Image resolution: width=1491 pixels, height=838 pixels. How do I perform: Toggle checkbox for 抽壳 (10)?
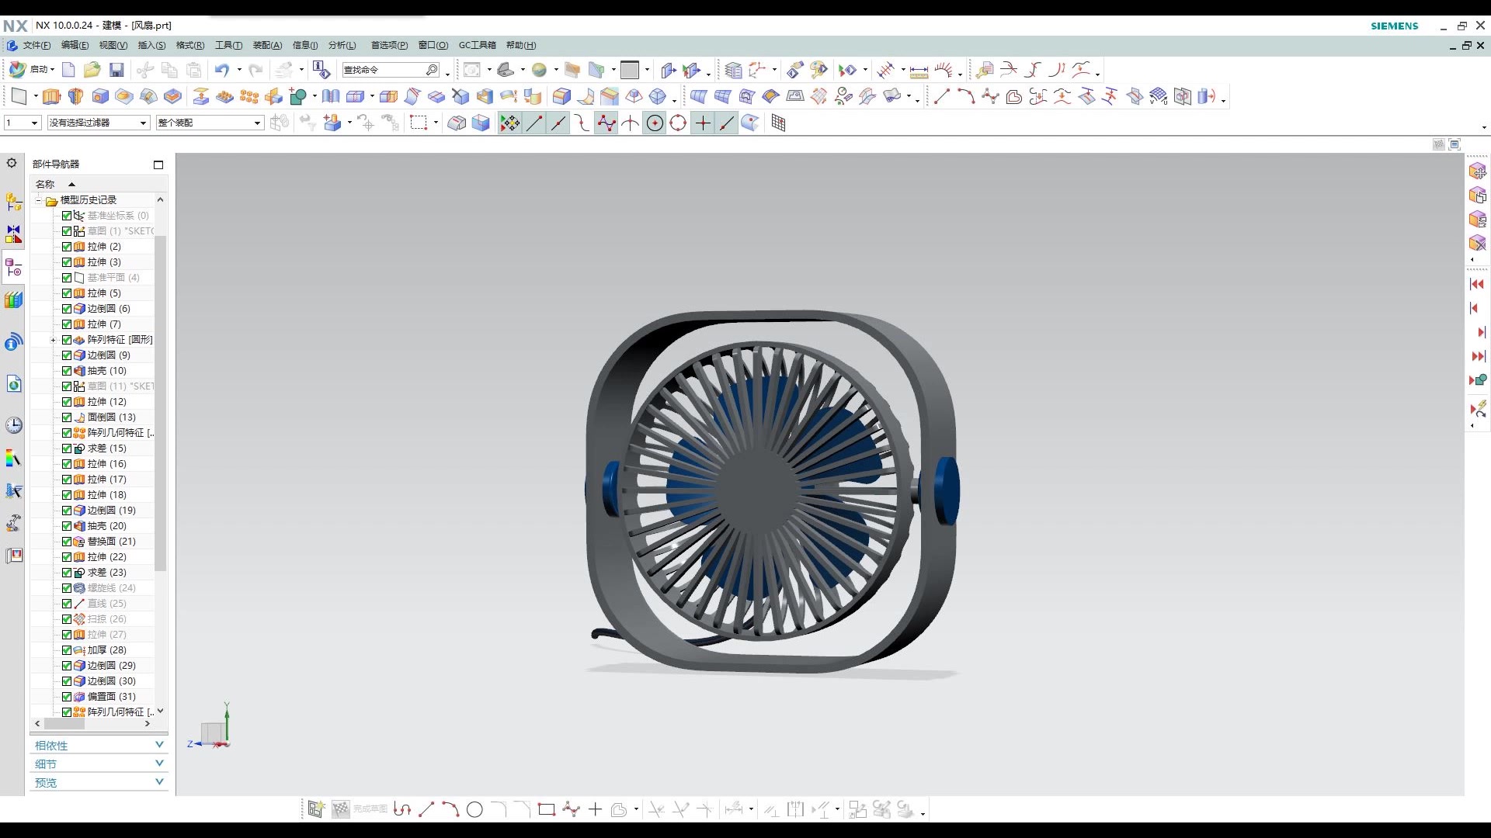pos(67,371)
